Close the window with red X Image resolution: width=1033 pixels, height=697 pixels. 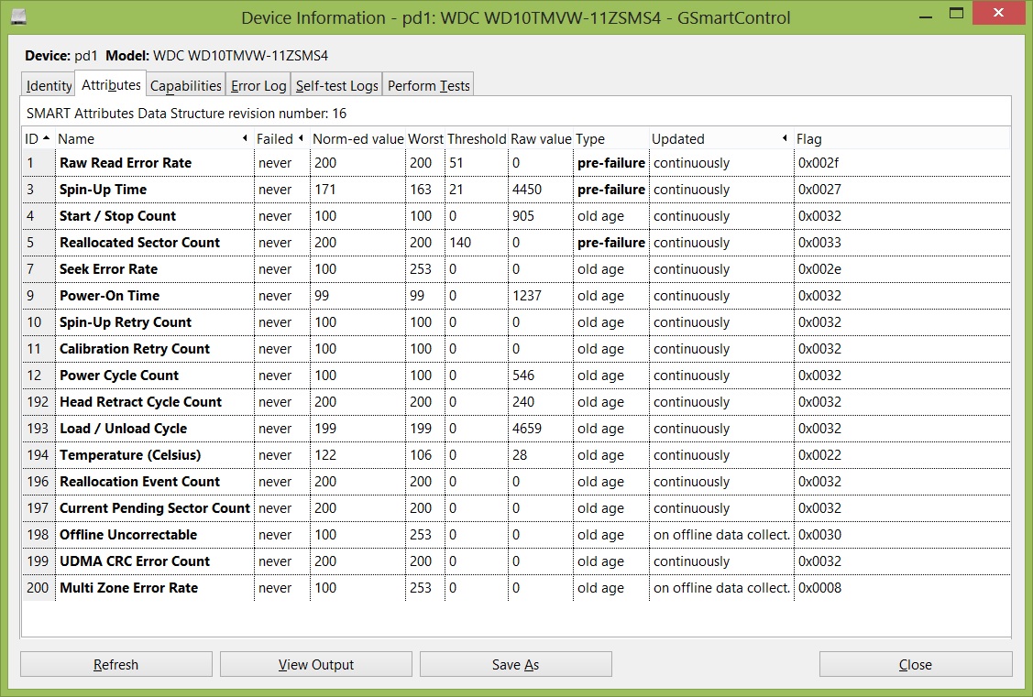[999, 13]
